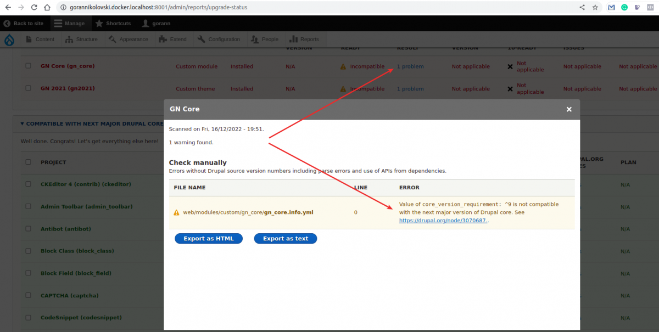659x332 pixels.
Task: Click CAPTCHA (captcha) project name
Action: coord(70,295)
